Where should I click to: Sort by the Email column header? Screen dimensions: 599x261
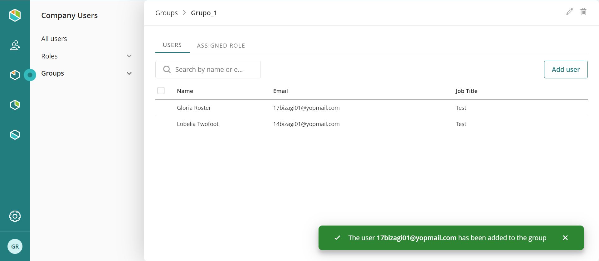[280, 91]
